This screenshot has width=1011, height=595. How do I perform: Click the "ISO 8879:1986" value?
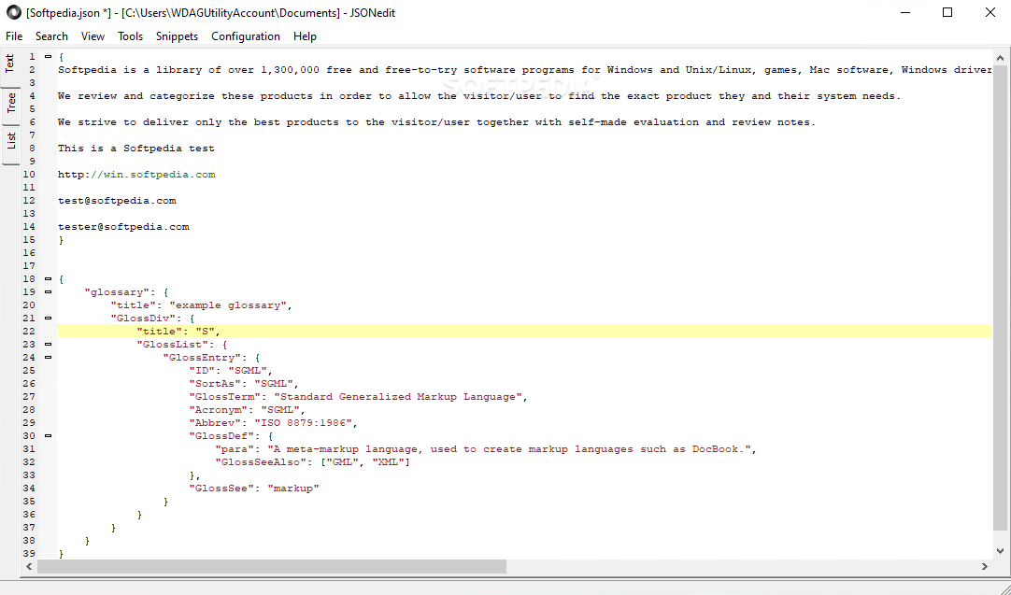(x=304, y=423)
